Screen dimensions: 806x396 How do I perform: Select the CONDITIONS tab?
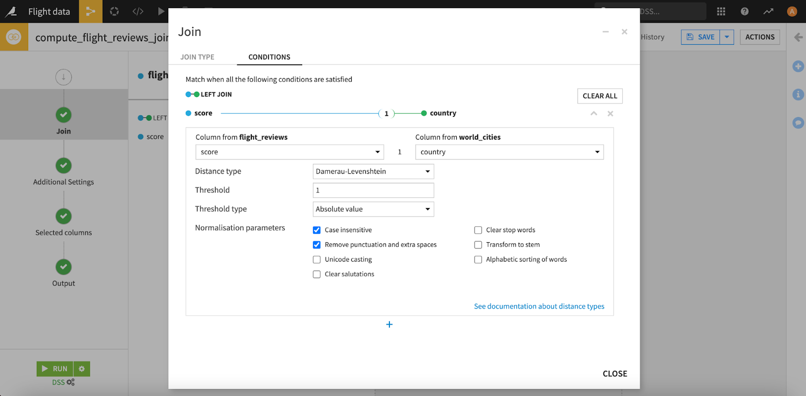(269, 57)
